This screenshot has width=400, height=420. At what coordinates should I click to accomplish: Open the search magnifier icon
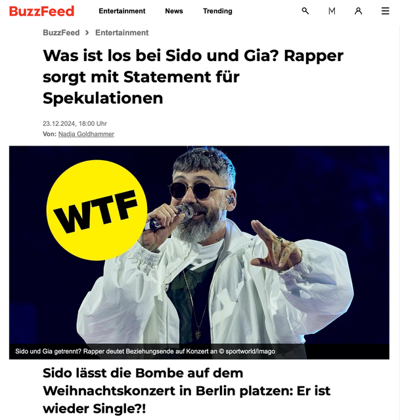[x=305, y=11]
